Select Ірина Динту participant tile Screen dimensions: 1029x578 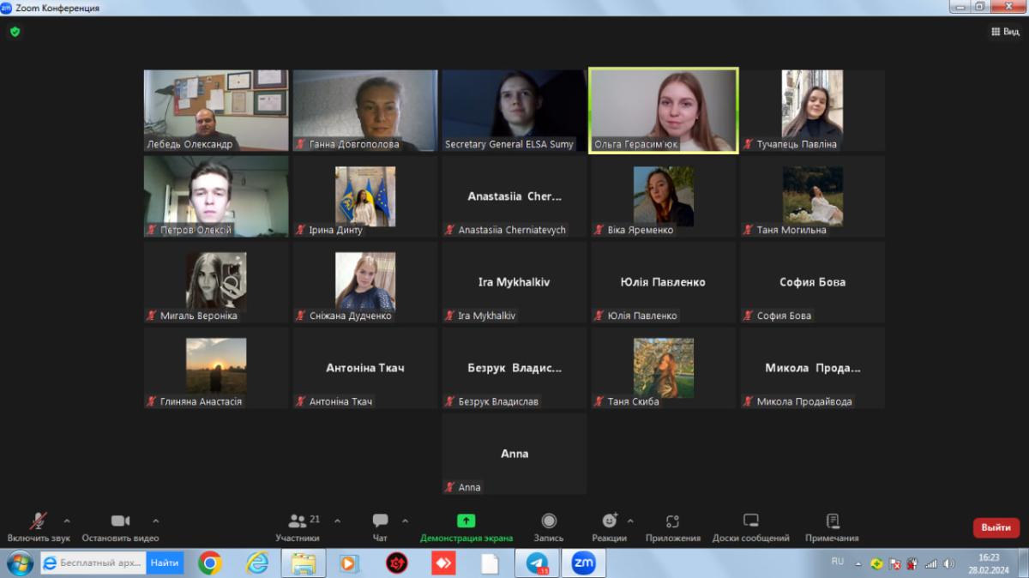365,196
